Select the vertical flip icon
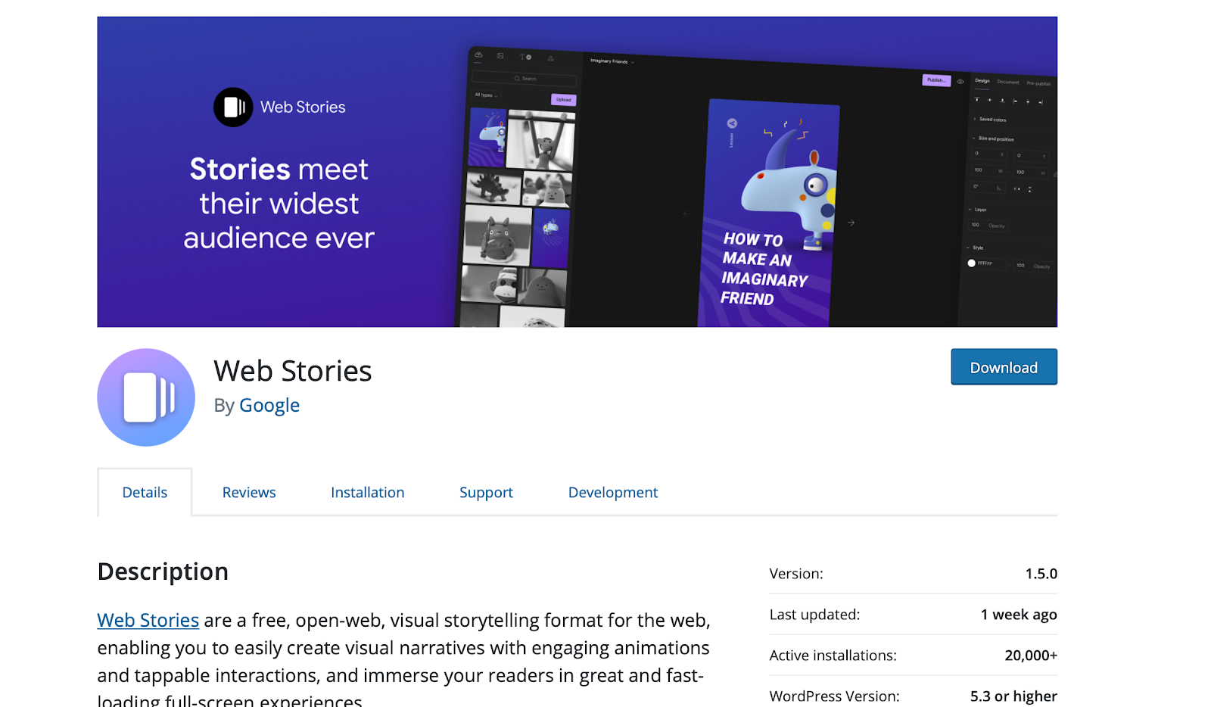This screenshot has height=707, width=1211. (1029, 188)
